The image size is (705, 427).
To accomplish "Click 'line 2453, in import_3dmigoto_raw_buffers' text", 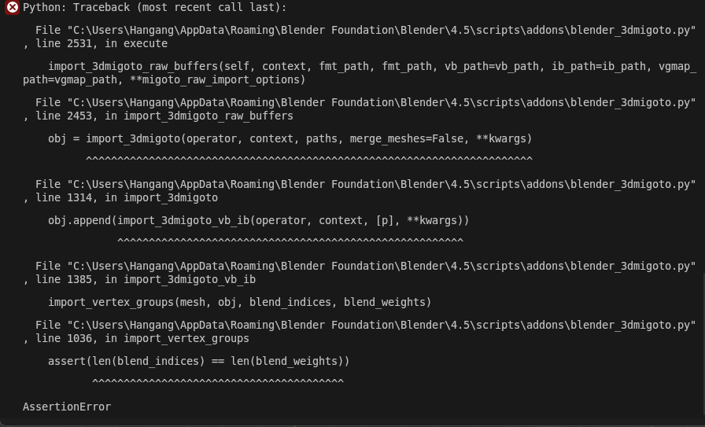I will (164, 116).
